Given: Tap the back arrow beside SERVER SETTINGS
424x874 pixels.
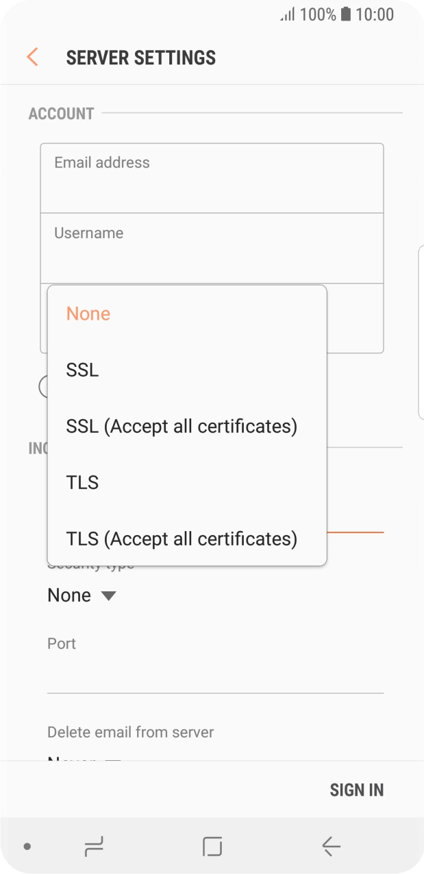Looking at the screenshot, I should coord(32,57).
